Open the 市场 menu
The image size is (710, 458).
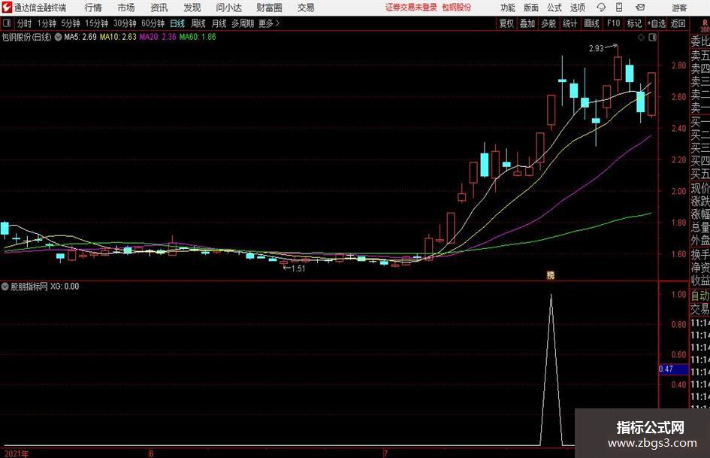tap(126, 8)
